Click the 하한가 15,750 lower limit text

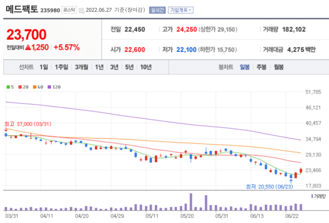pyautogui.click(x=218, y=50)
